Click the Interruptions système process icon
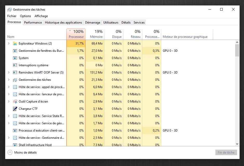This screenshot has width=244, height=166. click(15, 65)
